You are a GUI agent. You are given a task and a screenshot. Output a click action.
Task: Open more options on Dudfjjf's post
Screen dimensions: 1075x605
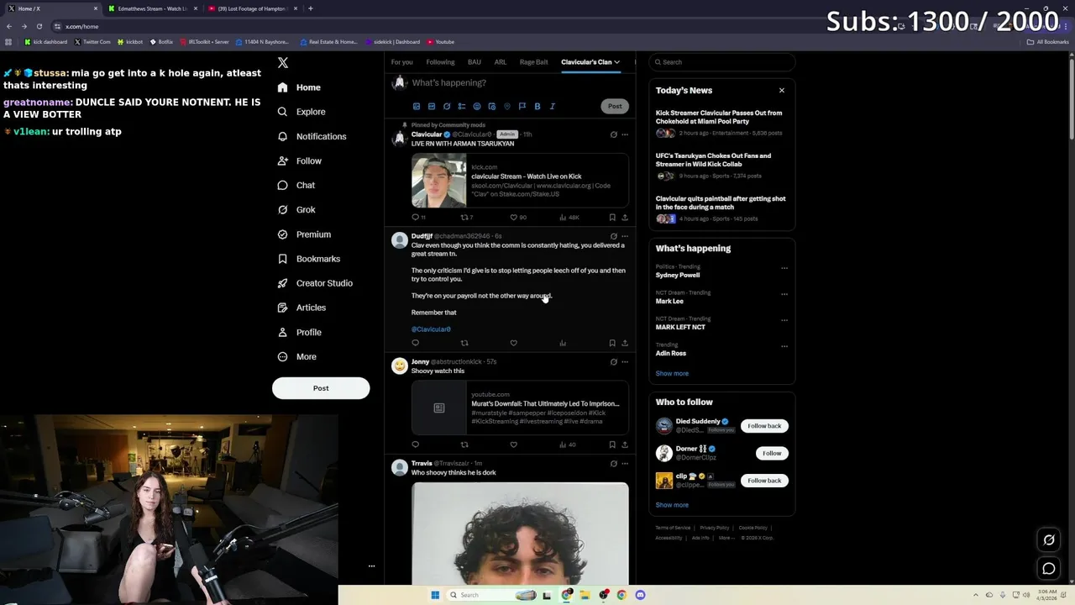click(625, 236)
